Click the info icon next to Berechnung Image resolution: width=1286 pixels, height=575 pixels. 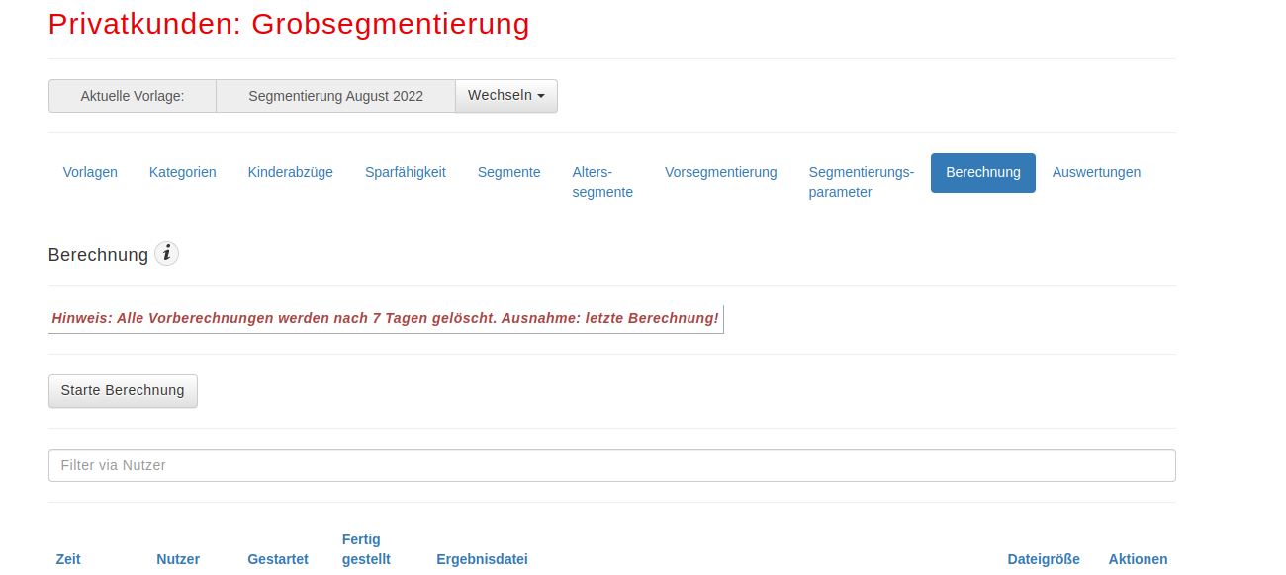[x=167, y=254]
